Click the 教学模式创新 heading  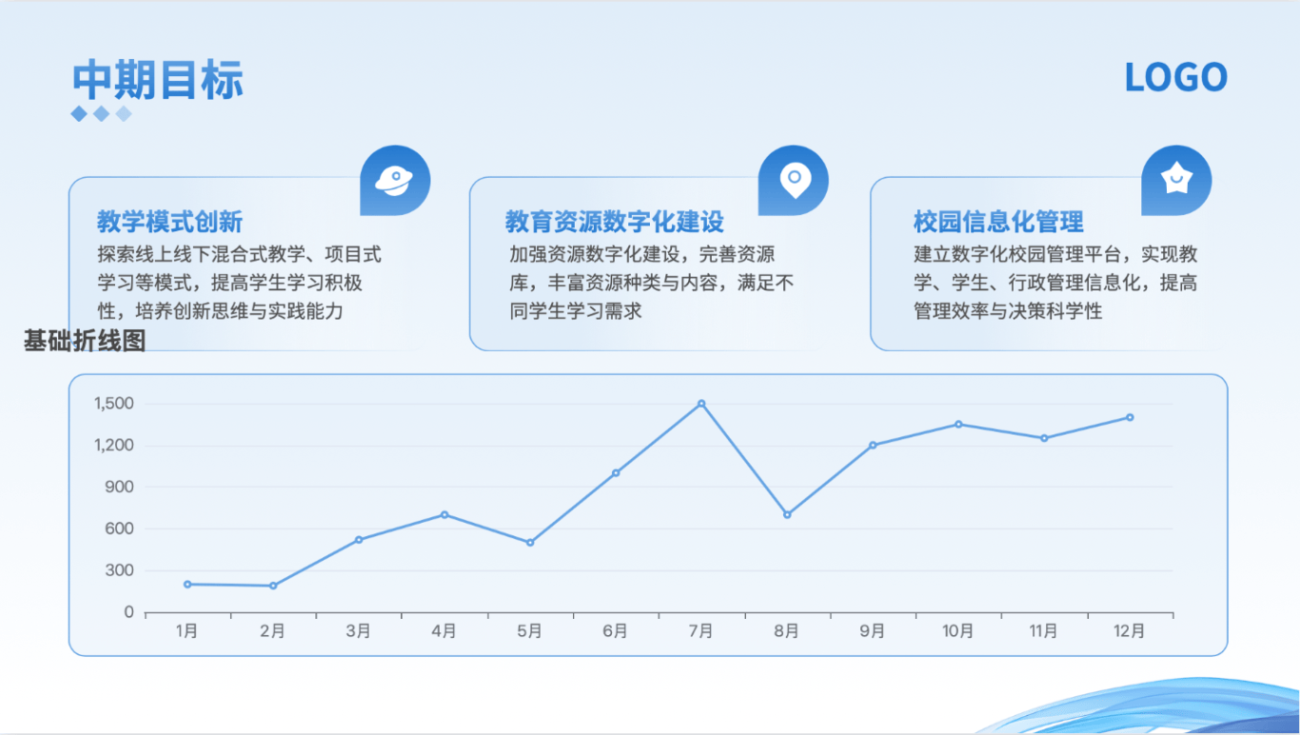point(170,223)
